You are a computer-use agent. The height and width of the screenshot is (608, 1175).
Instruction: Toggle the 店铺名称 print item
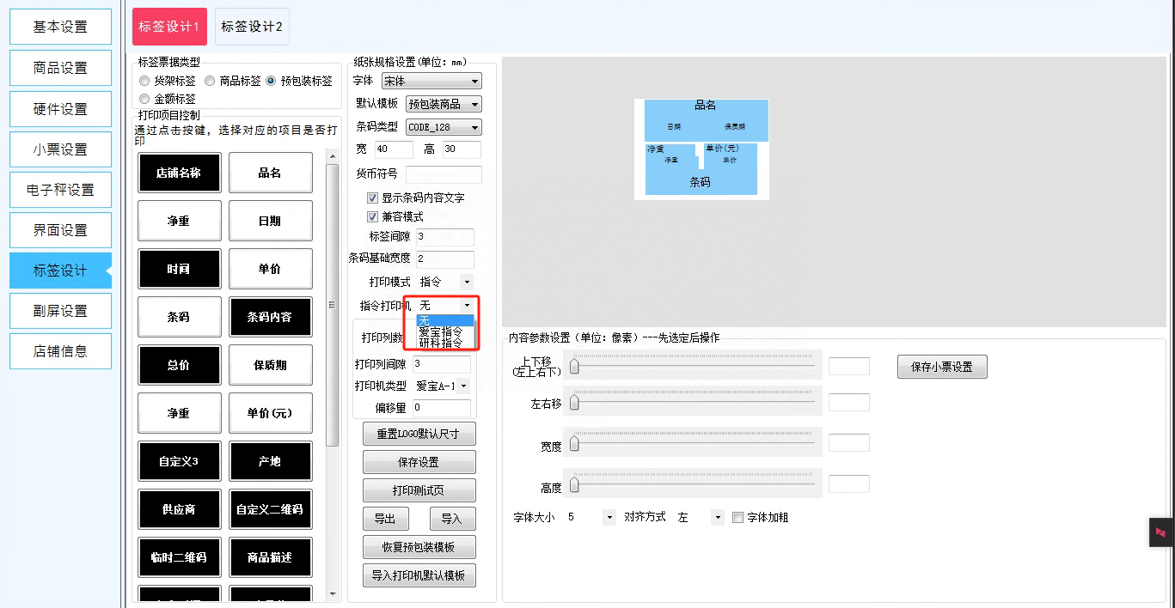(179, 173)
